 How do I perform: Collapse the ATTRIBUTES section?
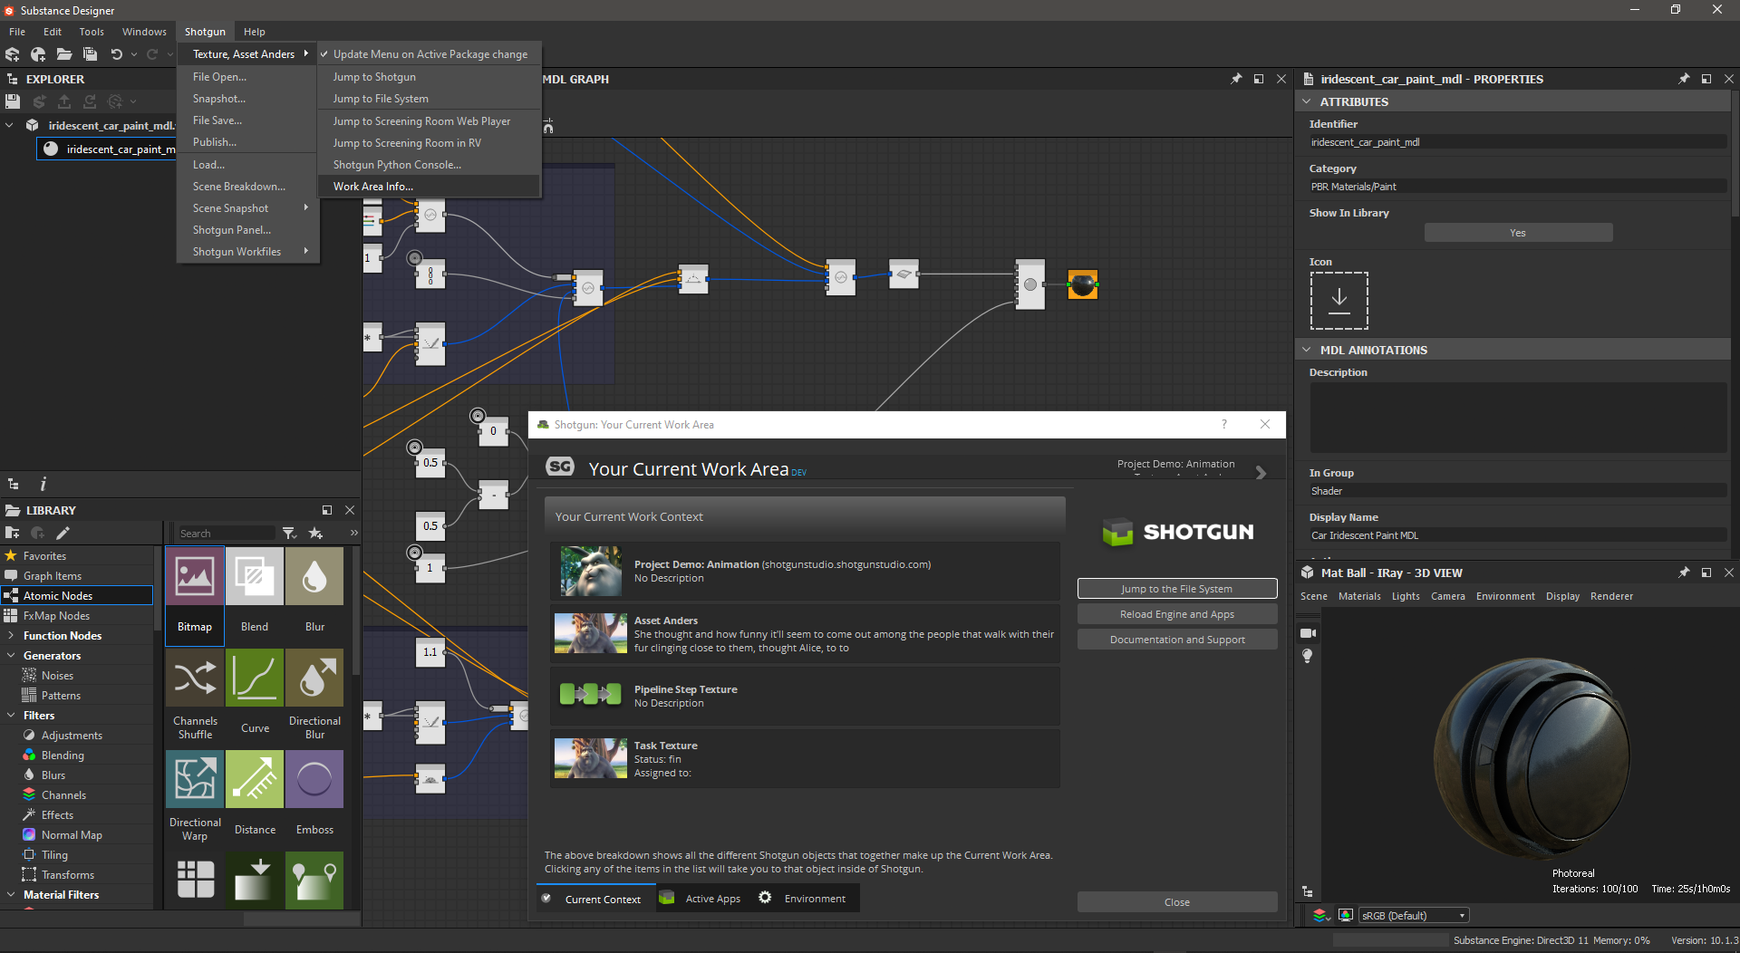click(1307, 101)
